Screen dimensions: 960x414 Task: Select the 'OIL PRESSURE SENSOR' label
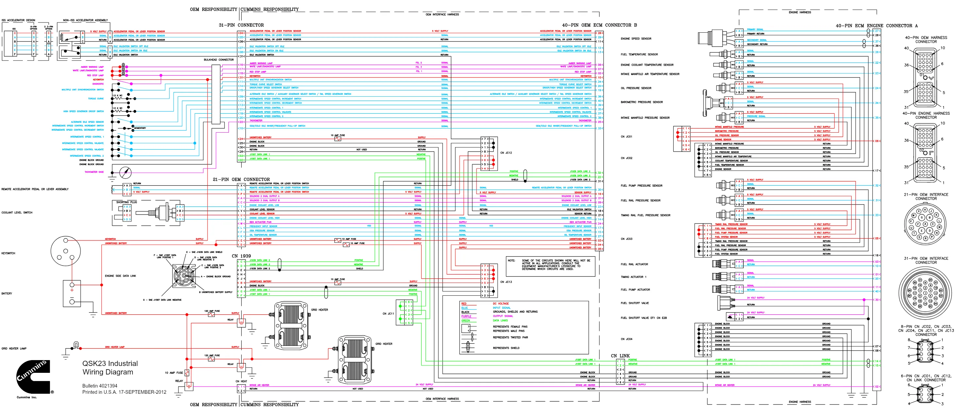[x=636, y=88]
